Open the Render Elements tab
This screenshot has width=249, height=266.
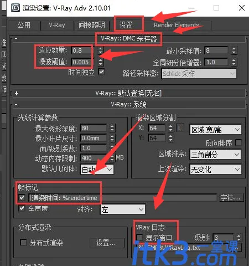tap(177, 25)
